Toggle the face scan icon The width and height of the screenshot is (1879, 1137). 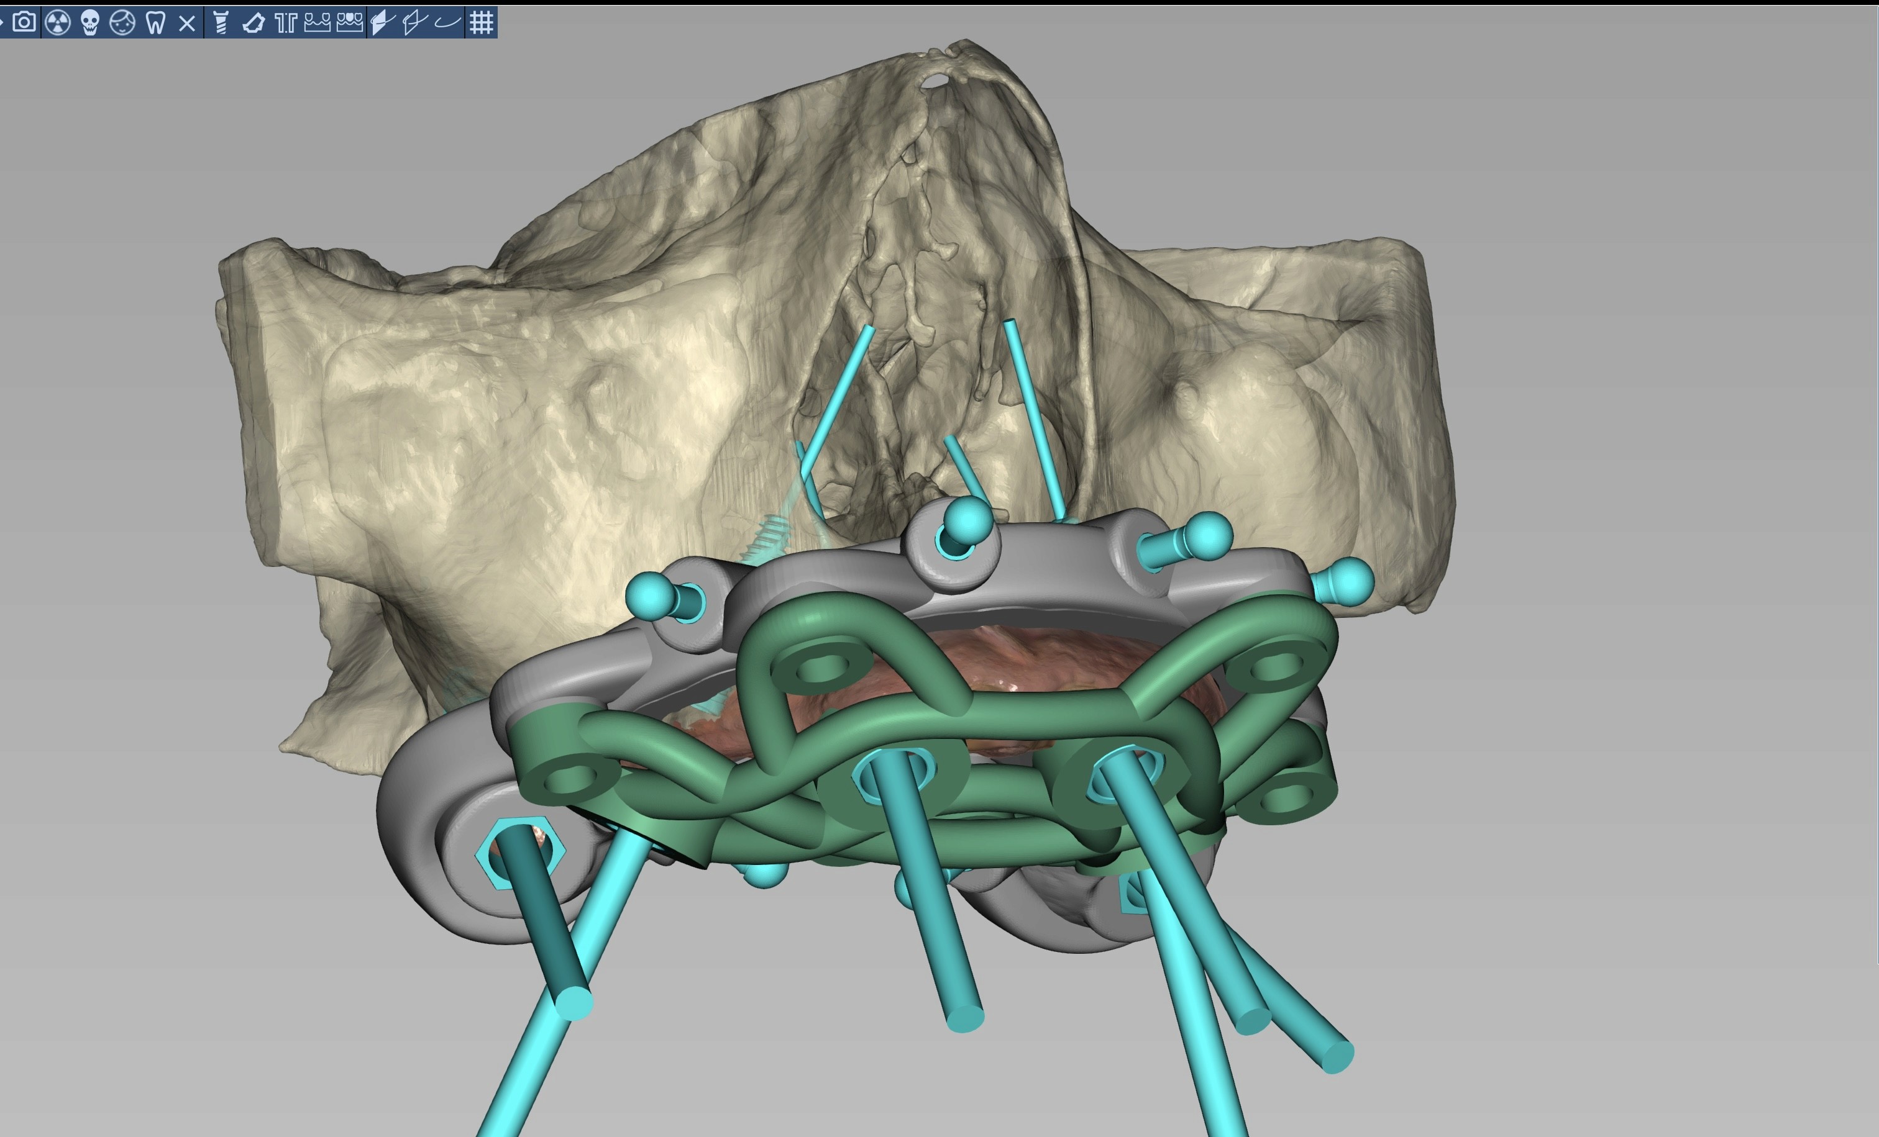click(123, 22)
